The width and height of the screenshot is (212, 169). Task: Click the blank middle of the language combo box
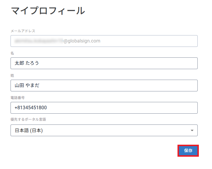click(x=117, y=130)
